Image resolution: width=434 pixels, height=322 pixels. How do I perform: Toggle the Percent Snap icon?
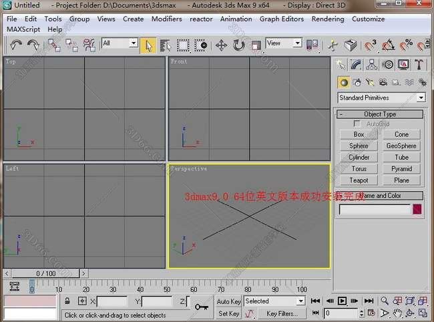click(x=405, y=45)
